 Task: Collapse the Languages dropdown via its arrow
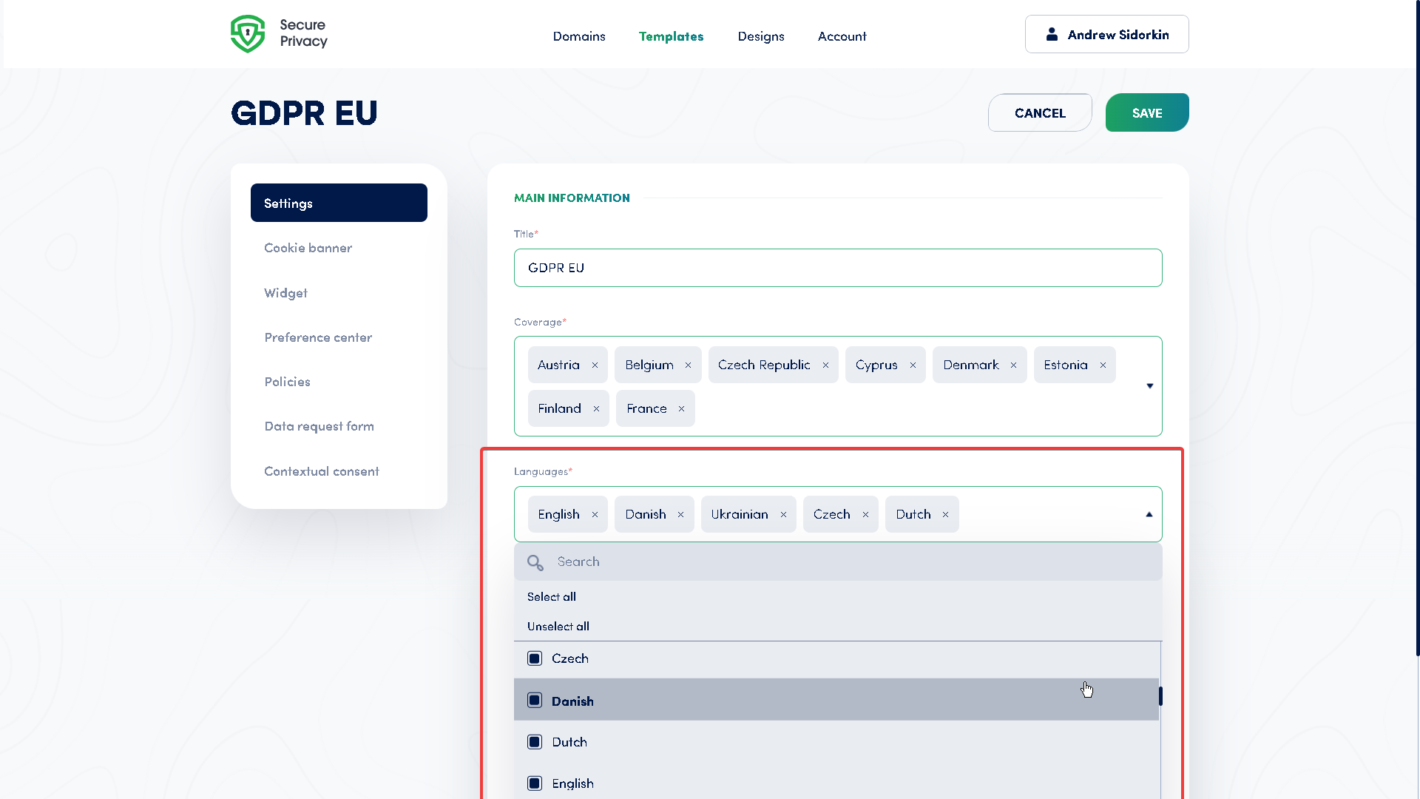1149,513
